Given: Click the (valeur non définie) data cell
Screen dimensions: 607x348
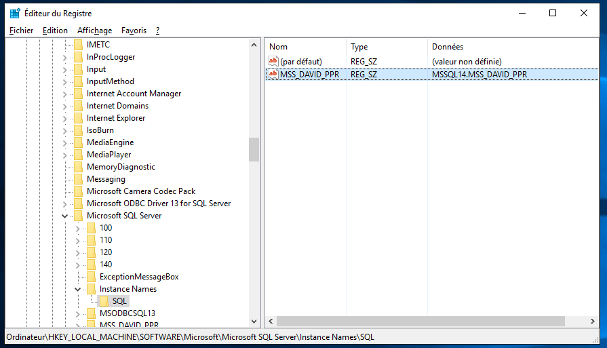Looking at the screenshot, I should [467, 62].
